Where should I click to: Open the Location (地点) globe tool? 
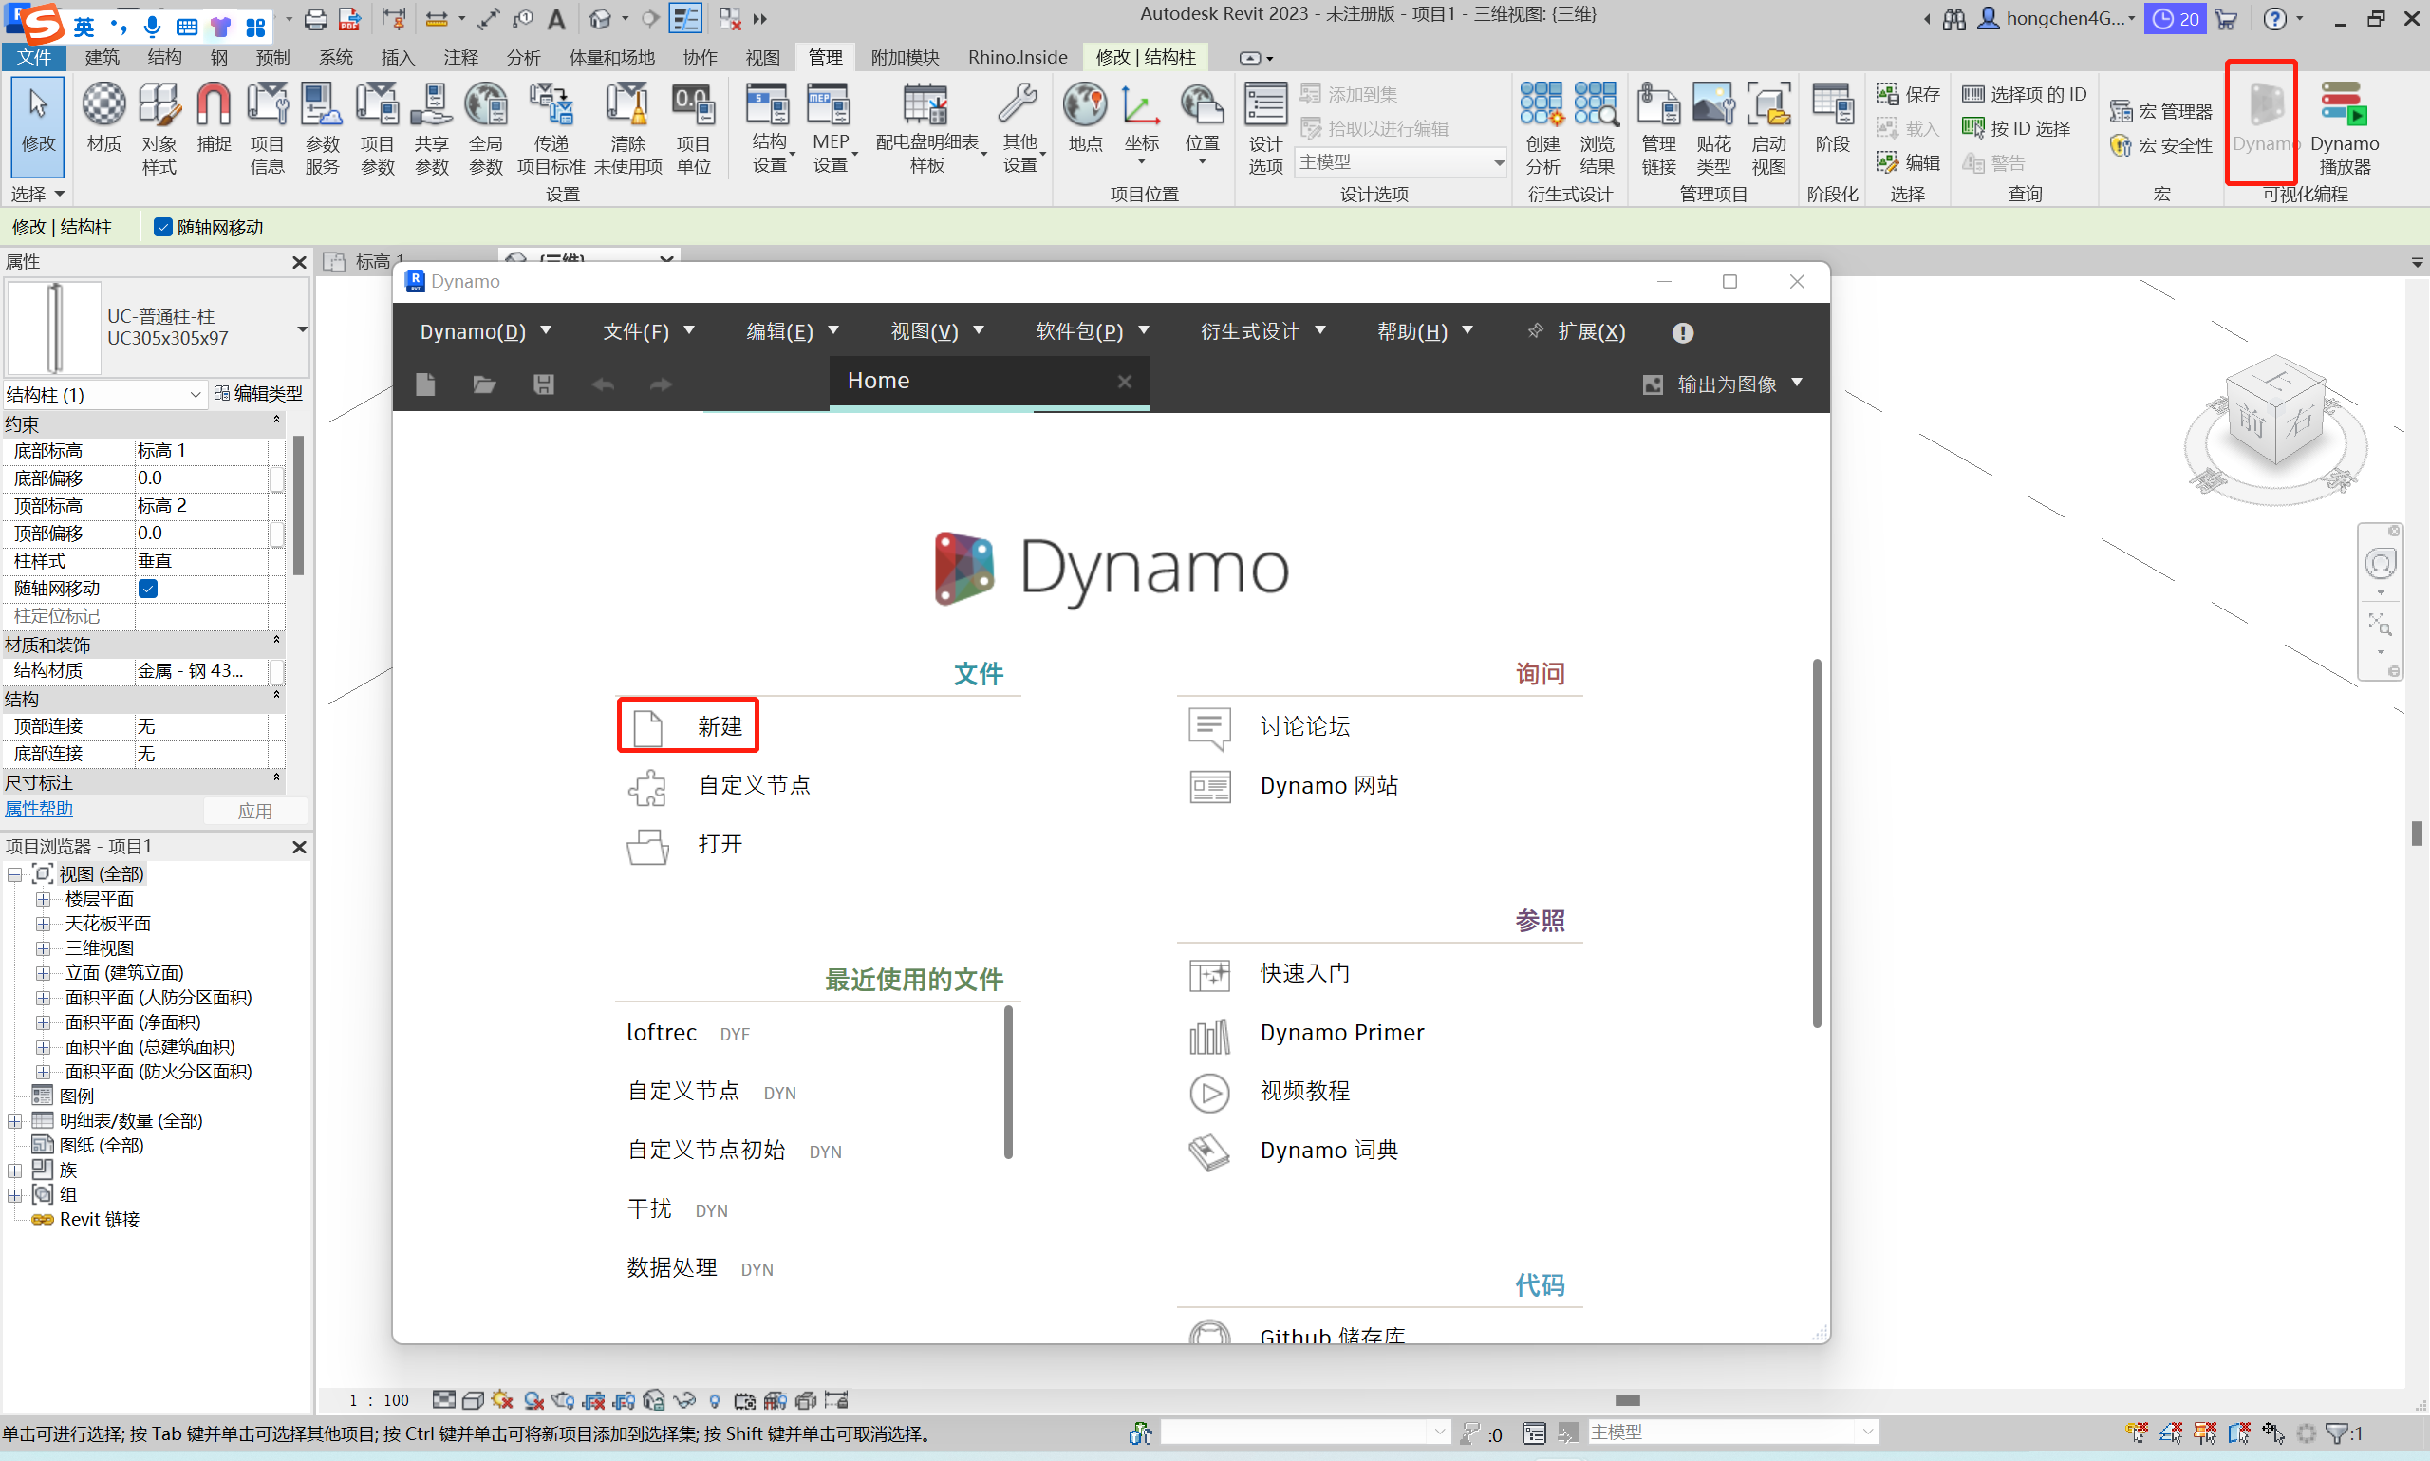click(1085, 118)
